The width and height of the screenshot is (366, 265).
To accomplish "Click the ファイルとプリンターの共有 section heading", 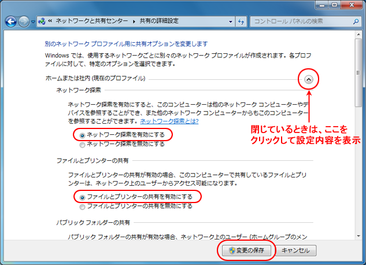I will click(x=93, y=161).
